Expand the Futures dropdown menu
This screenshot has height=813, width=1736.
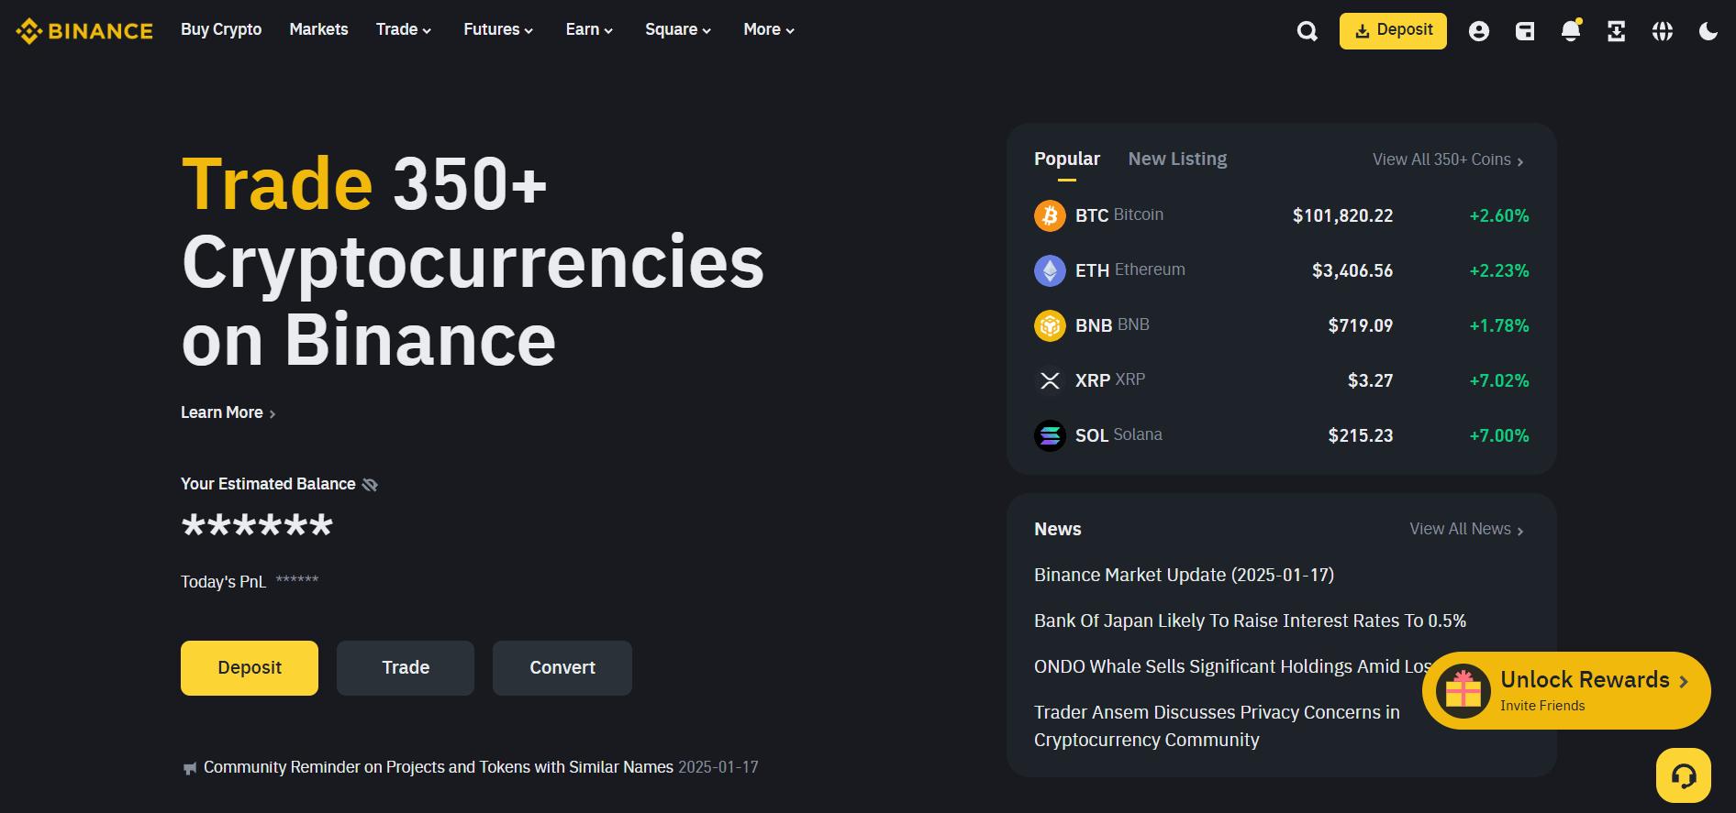pyautogui.click(x=498, y=29)
